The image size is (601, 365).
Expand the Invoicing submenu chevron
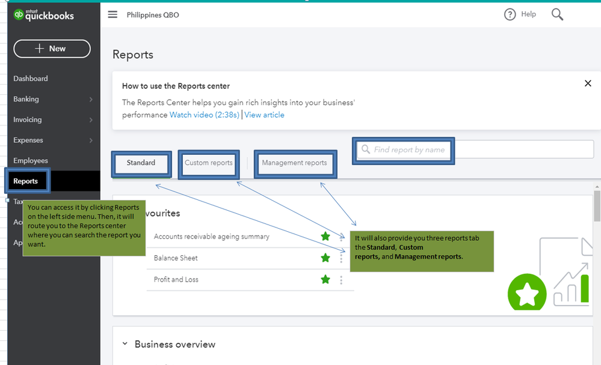pyautogui.click(x=91, y=119)
